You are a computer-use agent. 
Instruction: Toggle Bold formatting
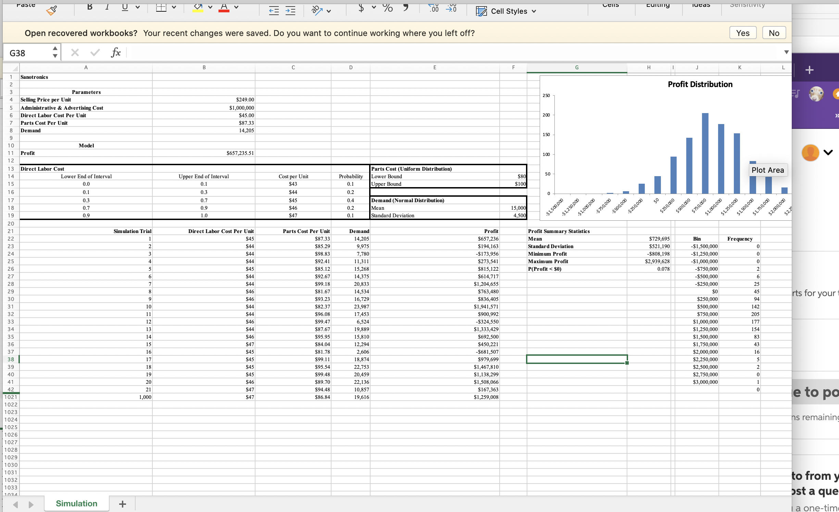(x=90, y=7)
